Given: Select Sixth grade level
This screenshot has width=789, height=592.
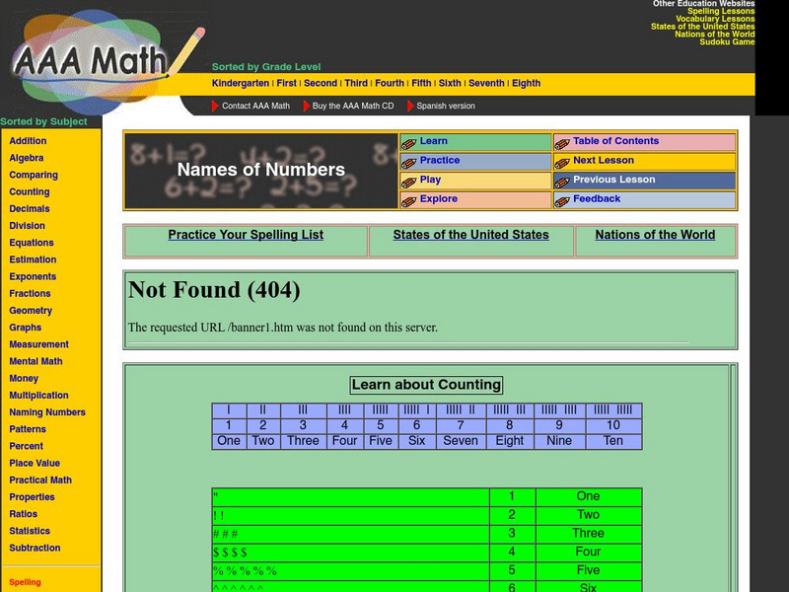Looking at the screenshot, I should tap(450, 83).
